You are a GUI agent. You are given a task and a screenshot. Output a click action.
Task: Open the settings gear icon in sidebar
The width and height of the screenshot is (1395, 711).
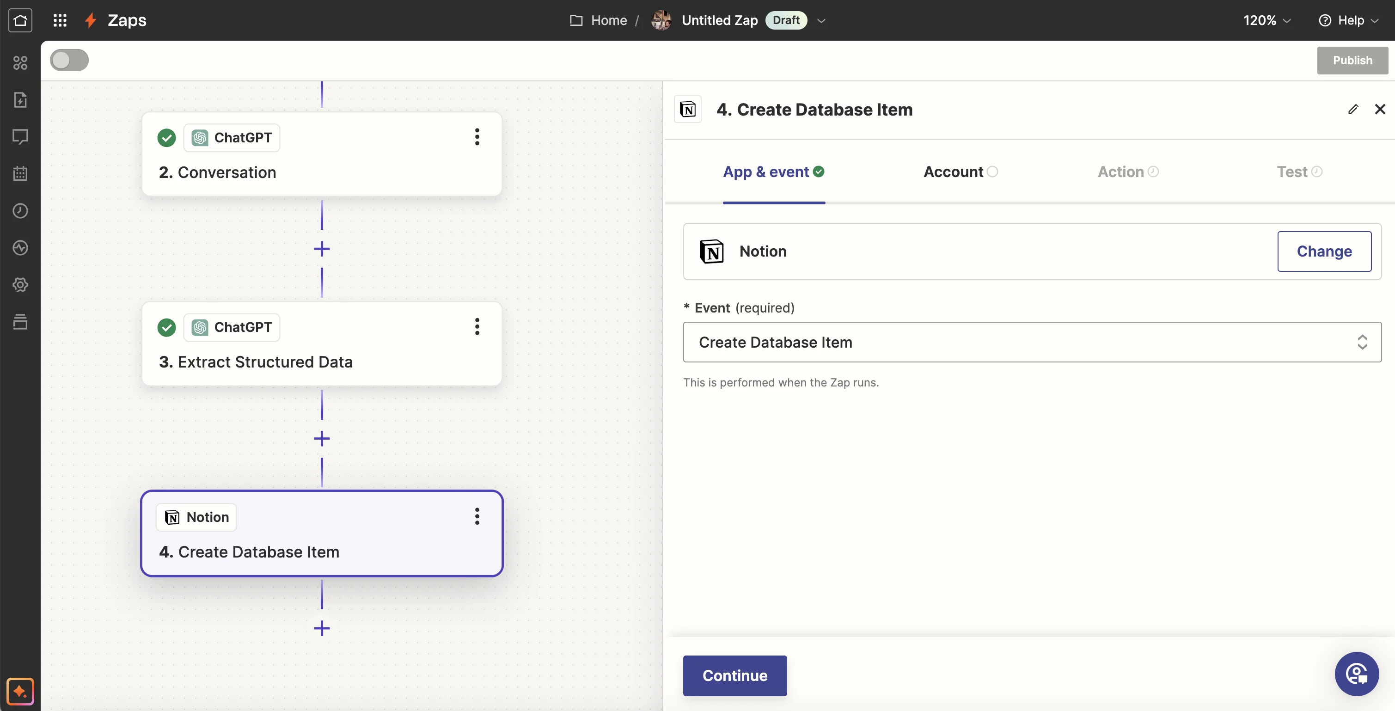tap(20, 285)
